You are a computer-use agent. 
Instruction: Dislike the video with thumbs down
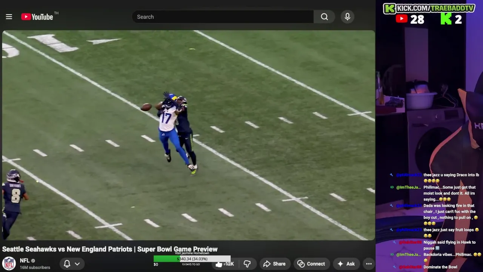(x=247, y=264)
